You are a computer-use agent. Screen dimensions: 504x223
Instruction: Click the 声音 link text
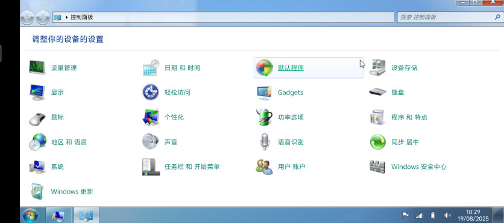coord(171,142)
